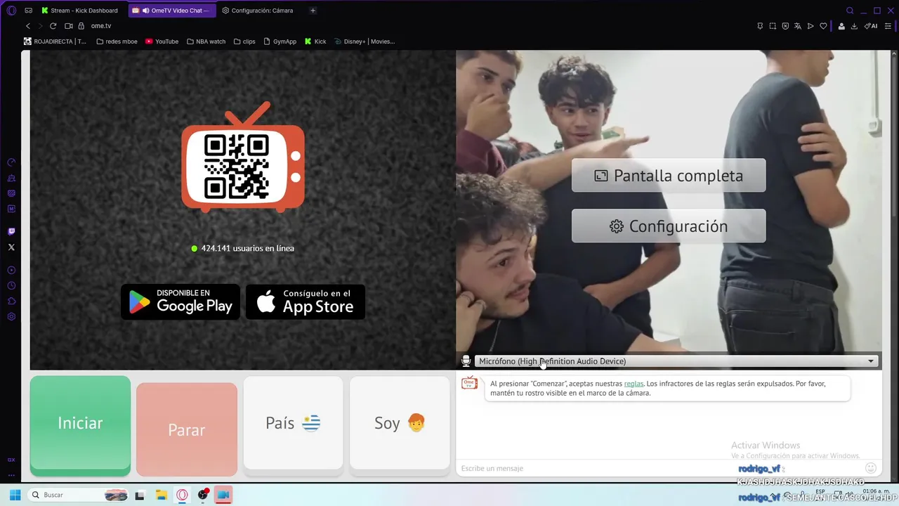Open the Disney+ Movies bookmark

click(365, 41)
